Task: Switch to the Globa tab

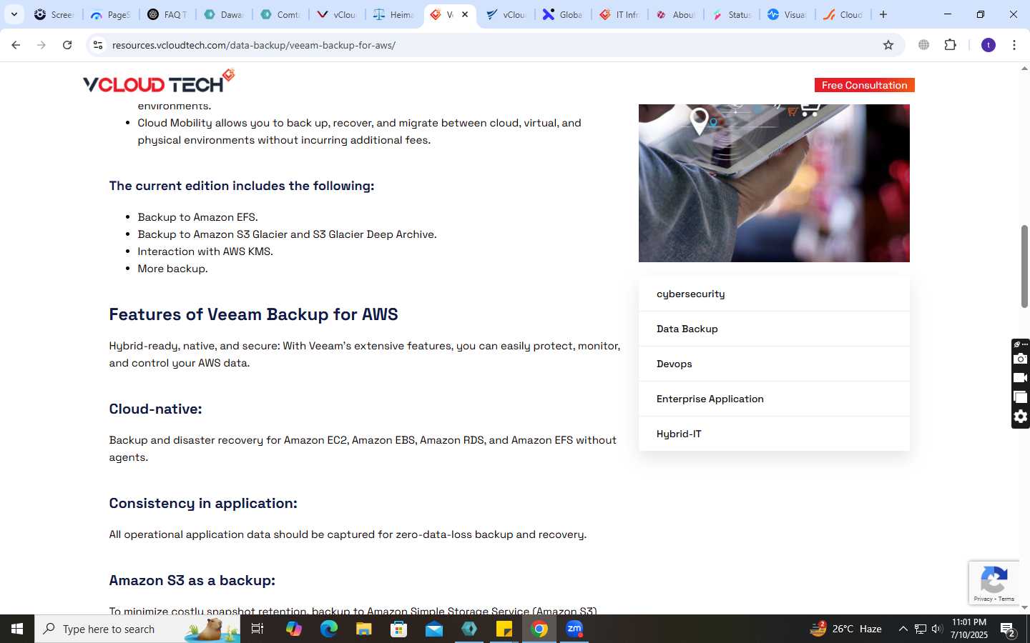Action: point(562,14)
